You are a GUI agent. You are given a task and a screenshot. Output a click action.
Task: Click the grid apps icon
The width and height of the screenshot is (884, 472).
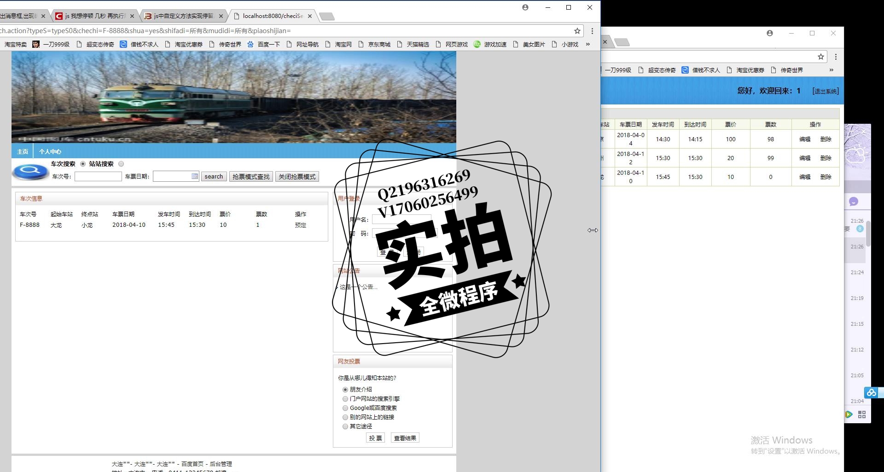coord(862,414)
